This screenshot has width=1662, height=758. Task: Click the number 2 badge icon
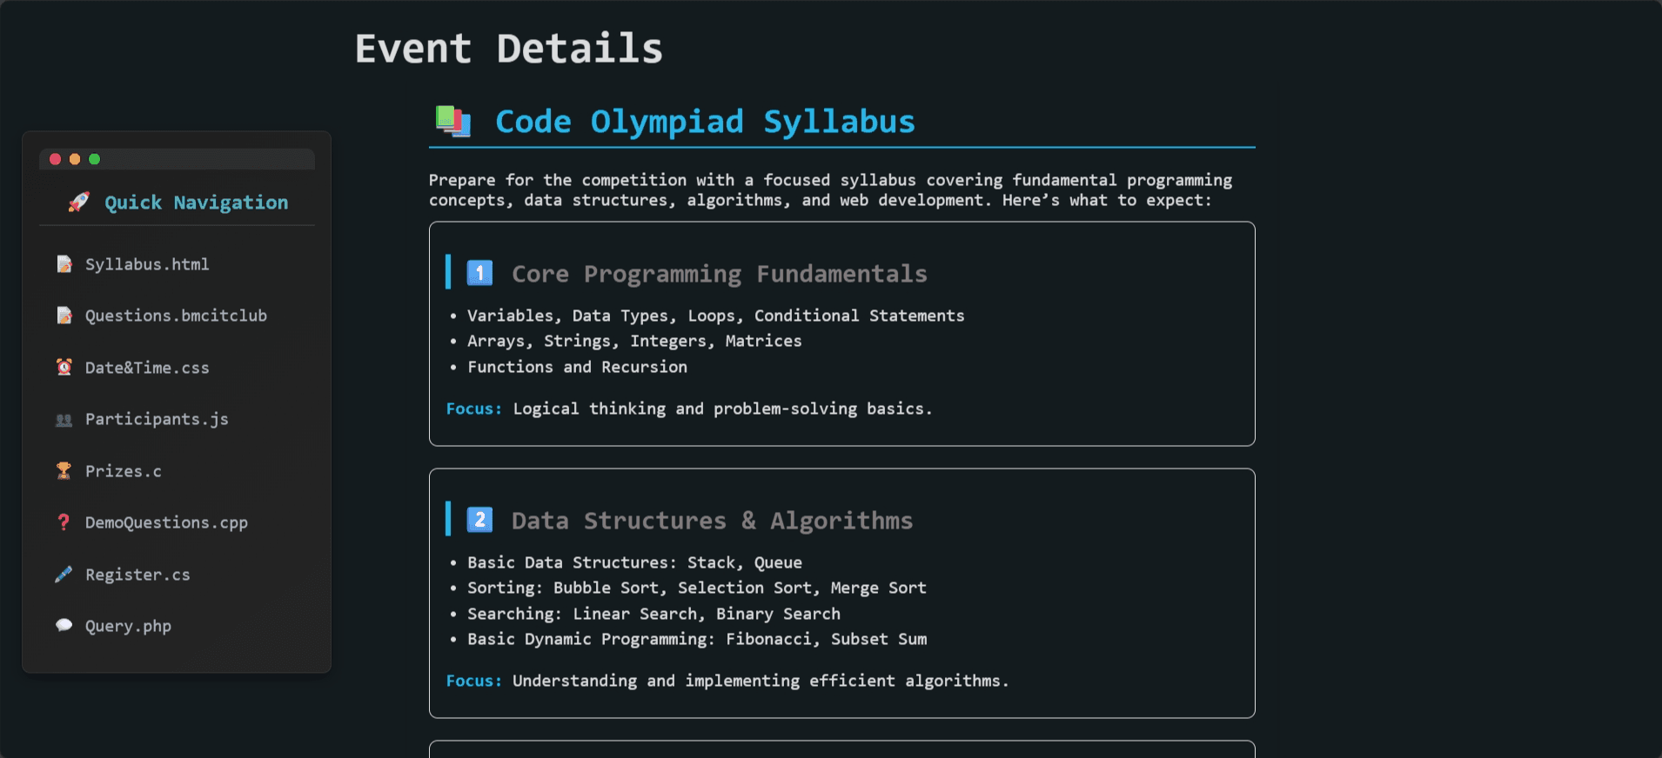[x=479, y=520]
